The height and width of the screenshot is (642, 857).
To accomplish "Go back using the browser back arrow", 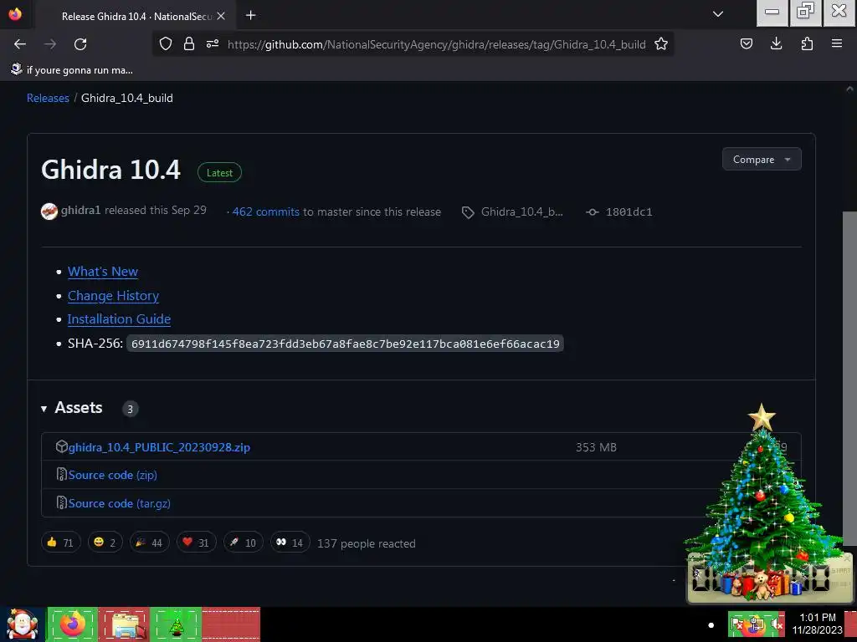I will [20, 44].
